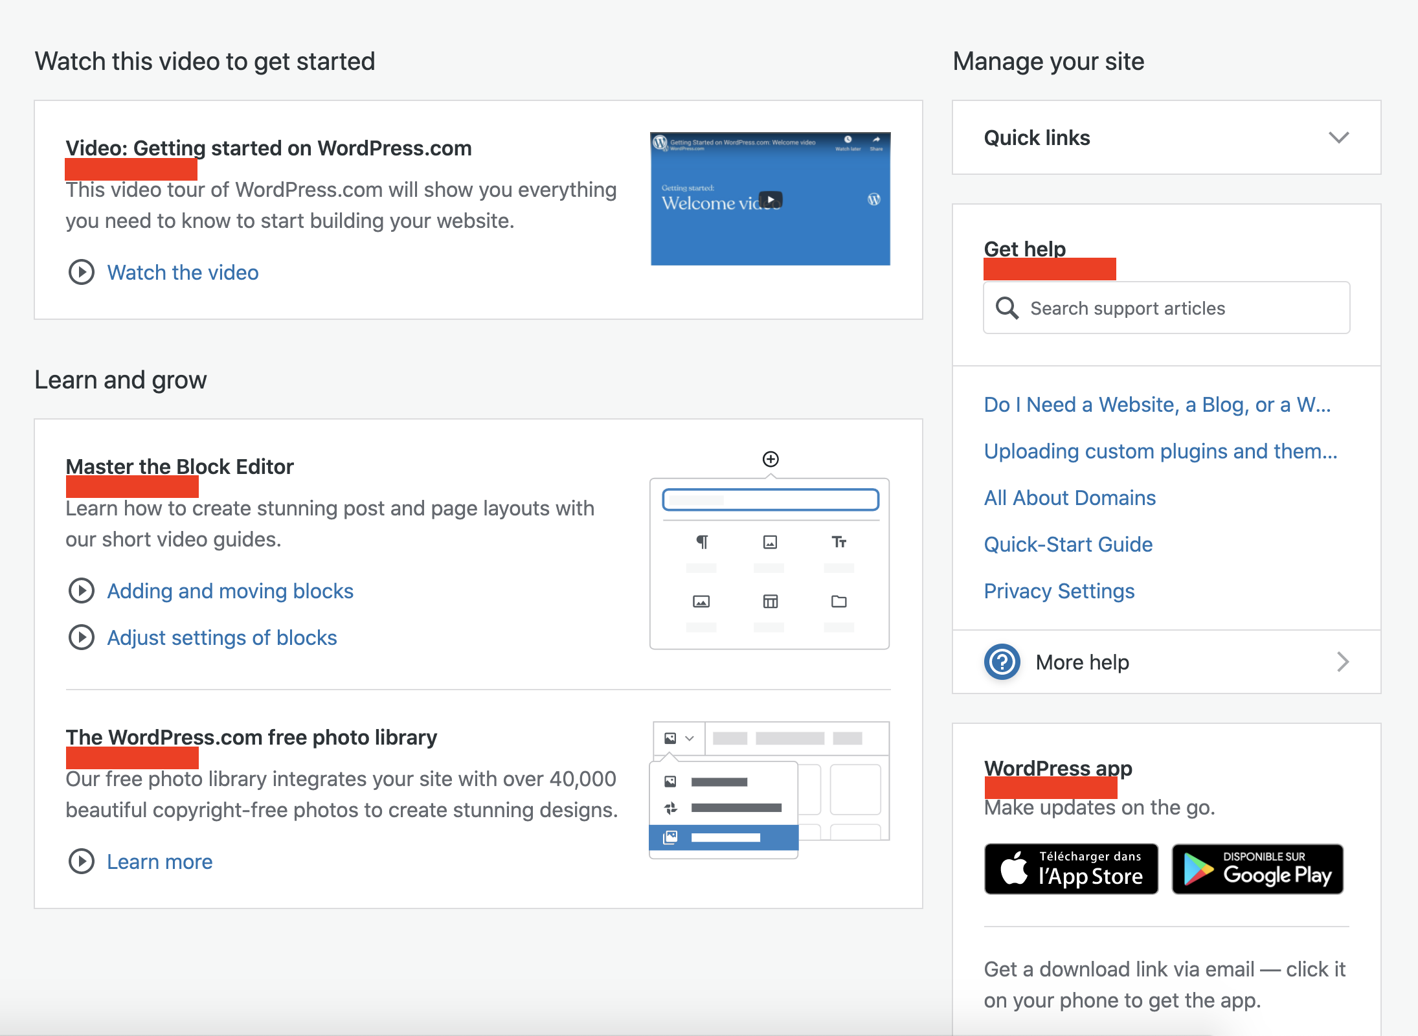1418x1036 pixels.
Task: Click the Google Play download badge
Action: (1257, 869)
